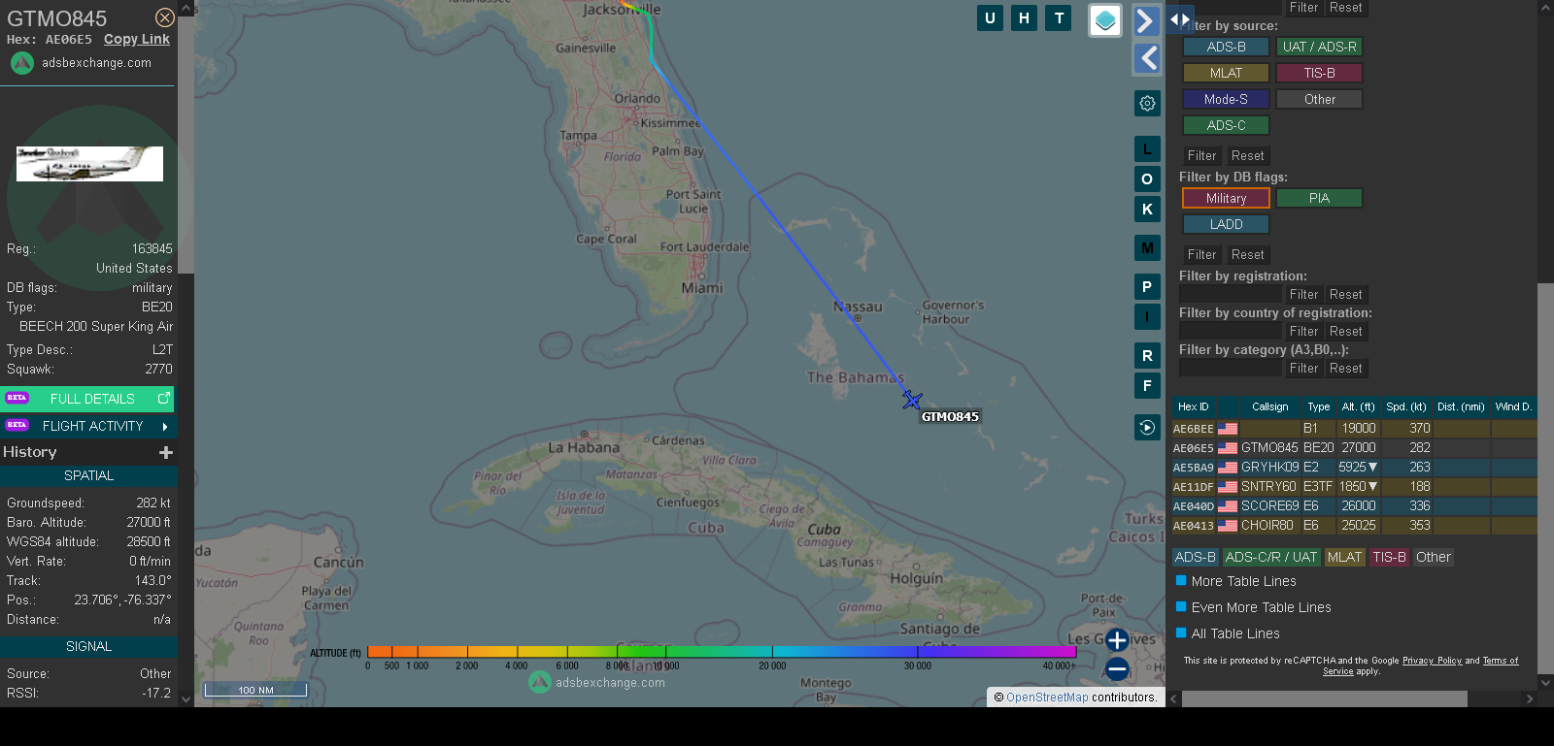Click the altitude color legend bar
This screenshot has width=1554, height=746.
tap(722, 652)
